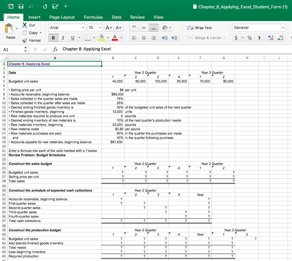The height and width of the screenshot is (261, 292).
Task: Click the Paste button
Action: click(x=10, y=32)
